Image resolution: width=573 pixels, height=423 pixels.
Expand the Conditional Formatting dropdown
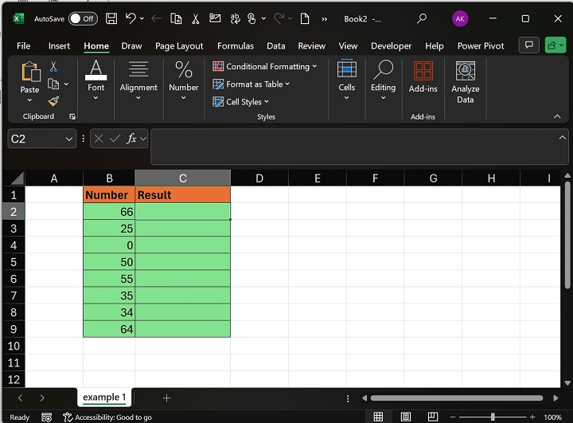pos(264,66)
